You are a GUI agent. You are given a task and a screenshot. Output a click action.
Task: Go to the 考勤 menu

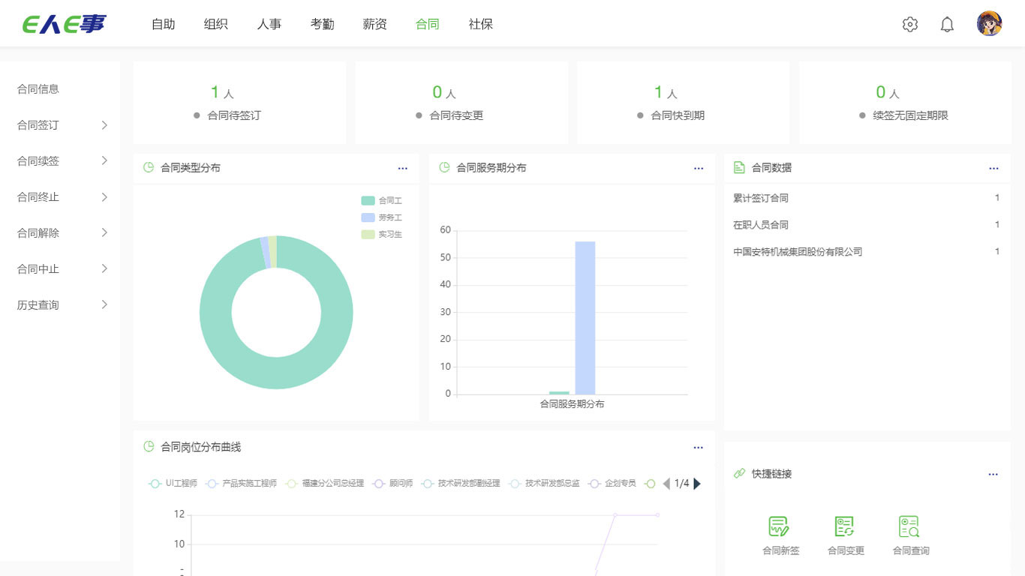click(x=323, y=24)
